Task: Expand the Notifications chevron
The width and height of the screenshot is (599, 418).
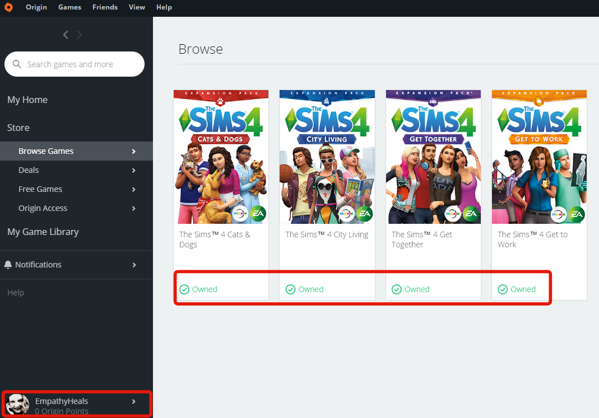Action: click(x=134, y=265)
